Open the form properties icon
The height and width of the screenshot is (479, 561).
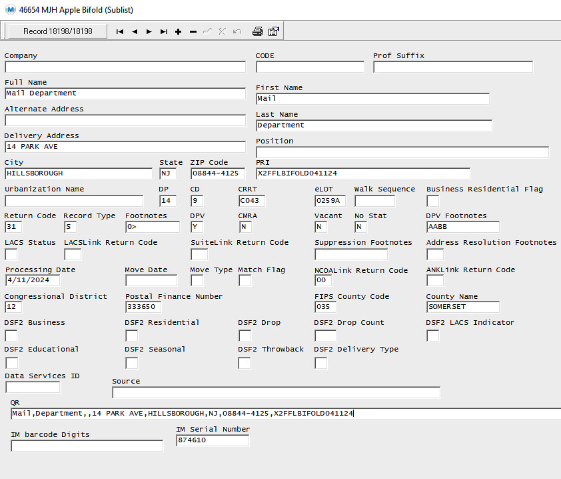click(274, 31)
